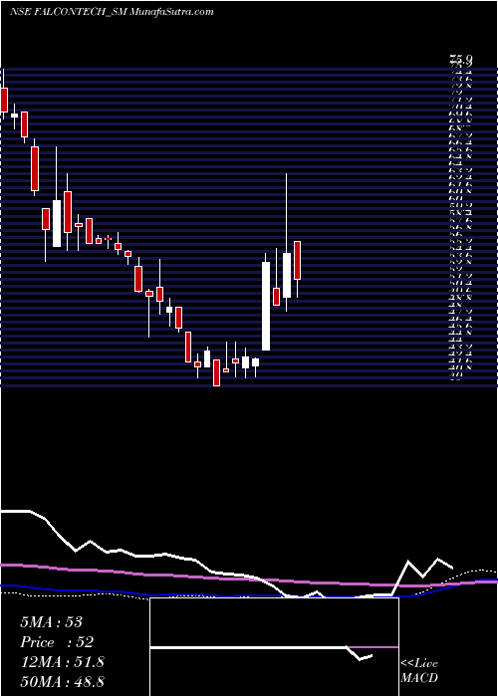Click inside the Live MACD inset box

pos(274,647)
